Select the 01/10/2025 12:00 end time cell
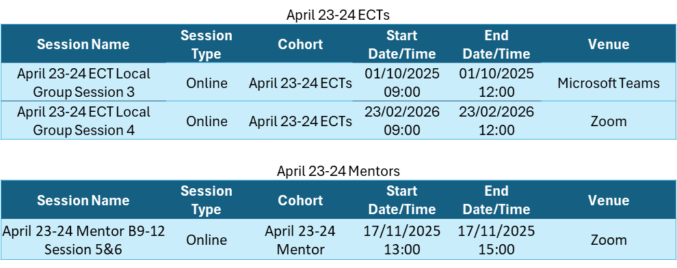Viewport: 677px width, 268px height. coord(496,83)
